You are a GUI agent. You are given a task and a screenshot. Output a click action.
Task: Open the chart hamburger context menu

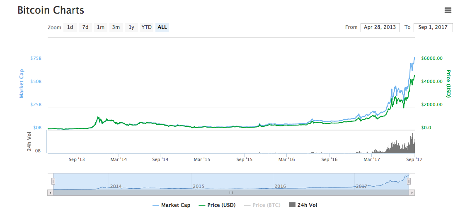(x=448, y=10)
